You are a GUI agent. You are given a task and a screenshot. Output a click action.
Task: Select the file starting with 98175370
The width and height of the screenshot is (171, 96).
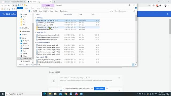(68, 60)
